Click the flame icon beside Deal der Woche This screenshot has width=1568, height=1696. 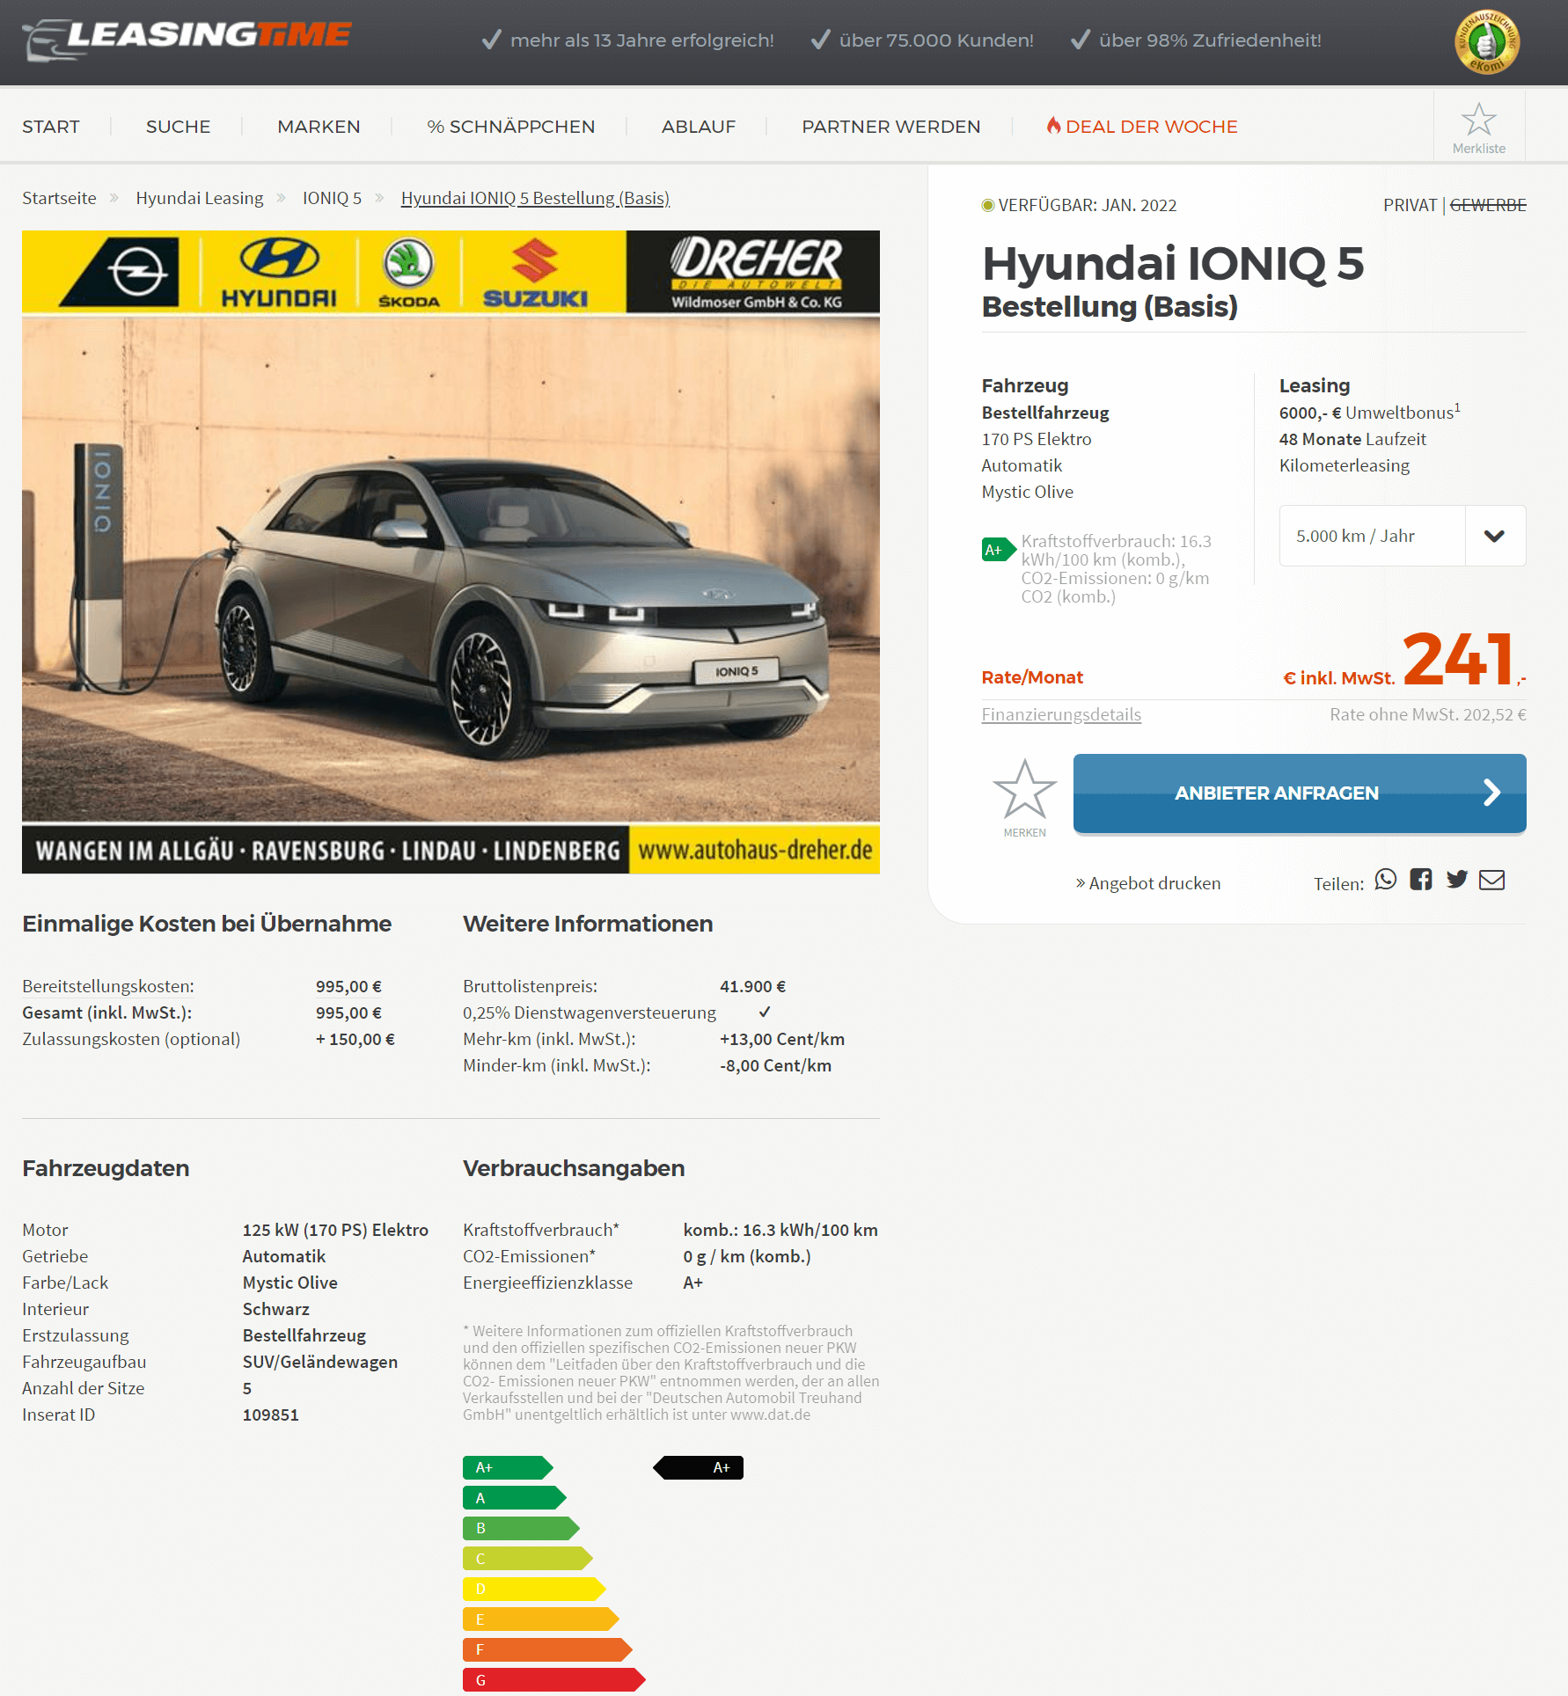pyautogui.click(x=1052, y=126)
